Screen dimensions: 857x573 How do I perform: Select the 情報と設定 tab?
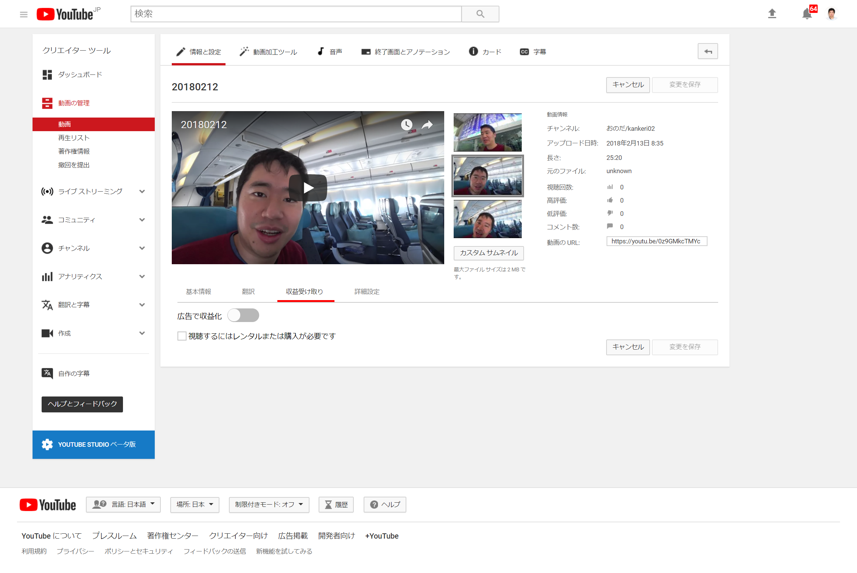pyautogui.click(x=199, y=52)
